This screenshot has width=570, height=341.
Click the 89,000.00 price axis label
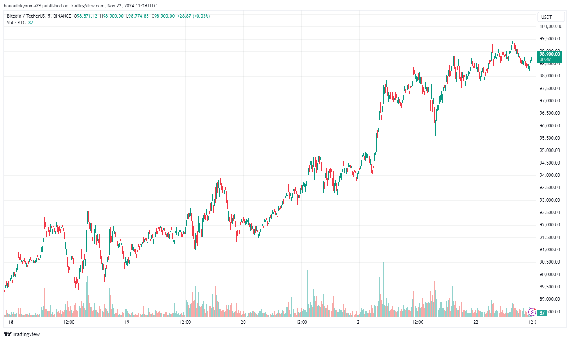pyautogui.click(x=550, y=299)
